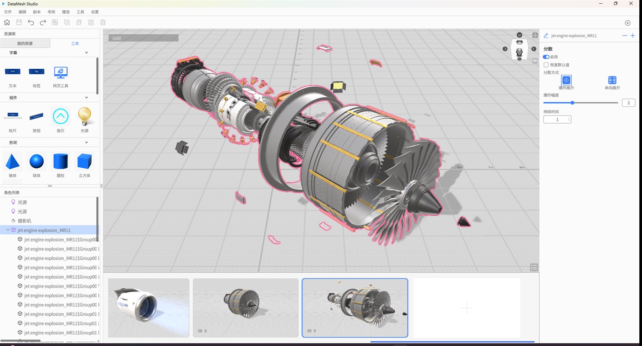Screen dimensions: 642x346
Task: Collapse the 组件 section
Action: click(x=86, y=98)
